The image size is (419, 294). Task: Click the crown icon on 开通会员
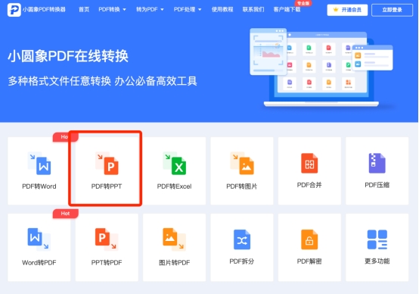click(336, 10)
